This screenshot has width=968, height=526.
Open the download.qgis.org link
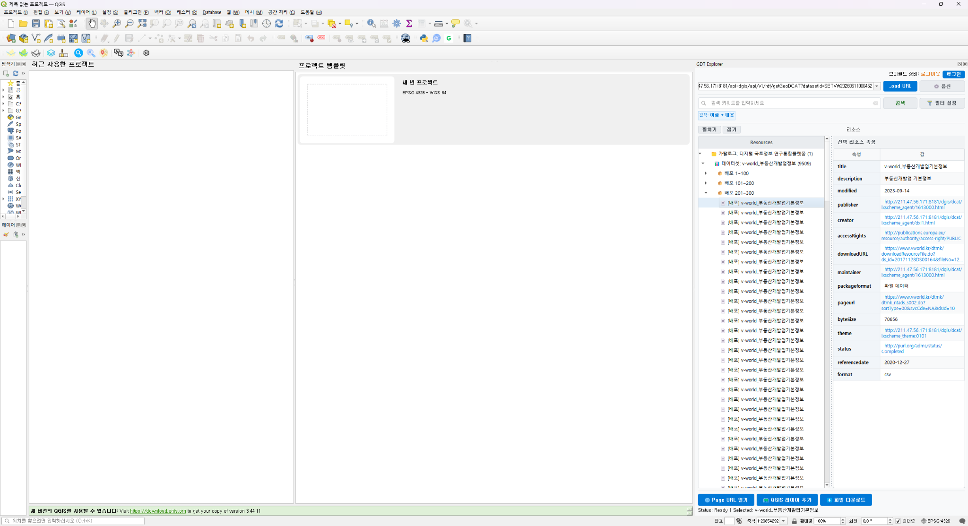pos(158,511)
